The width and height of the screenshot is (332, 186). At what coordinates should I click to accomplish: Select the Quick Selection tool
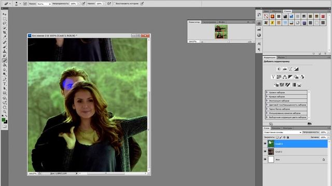coord(5,28)
